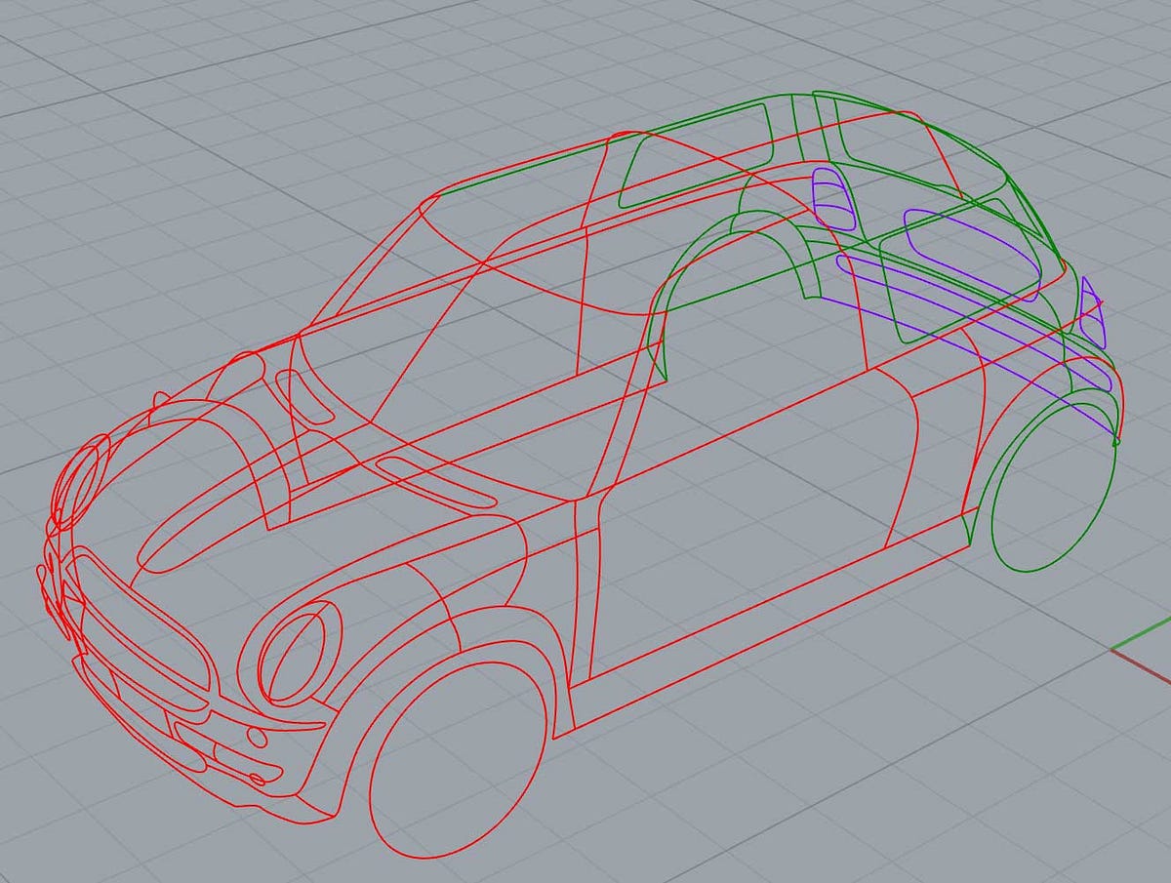Select the purple taillight outline curve

(x=1093, y=312)
